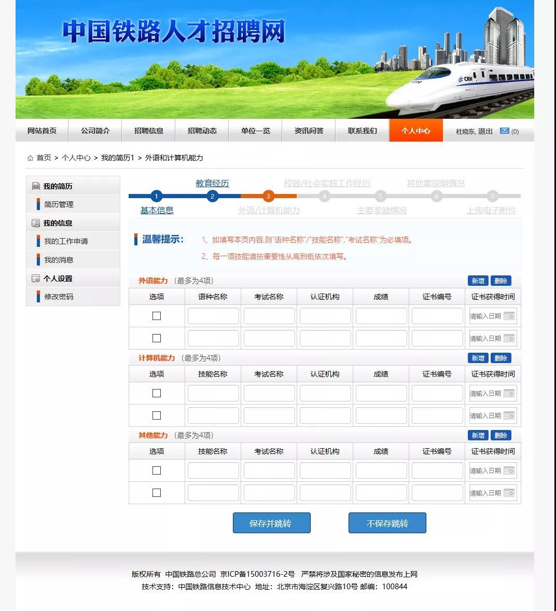The image size is (556, 611).
Task: Select the 个人中心 navigation tab
Action: click(416, 131)
